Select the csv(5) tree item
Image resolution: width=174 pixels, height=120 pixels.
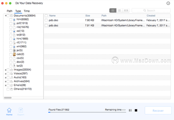pos(20,58)
